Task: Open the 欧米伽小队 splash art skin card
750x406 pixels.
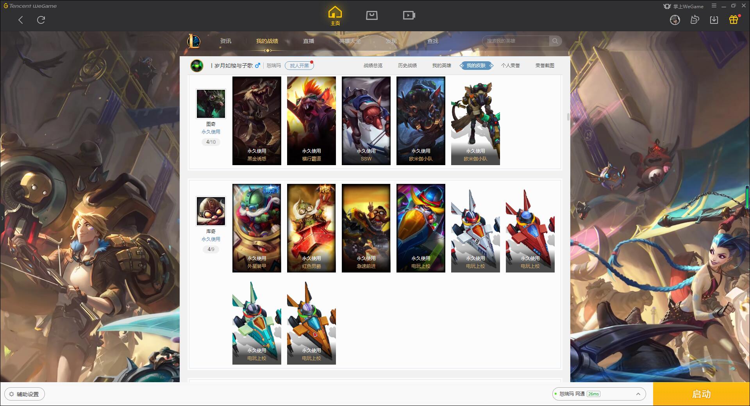Action: [x=421, y=121]
